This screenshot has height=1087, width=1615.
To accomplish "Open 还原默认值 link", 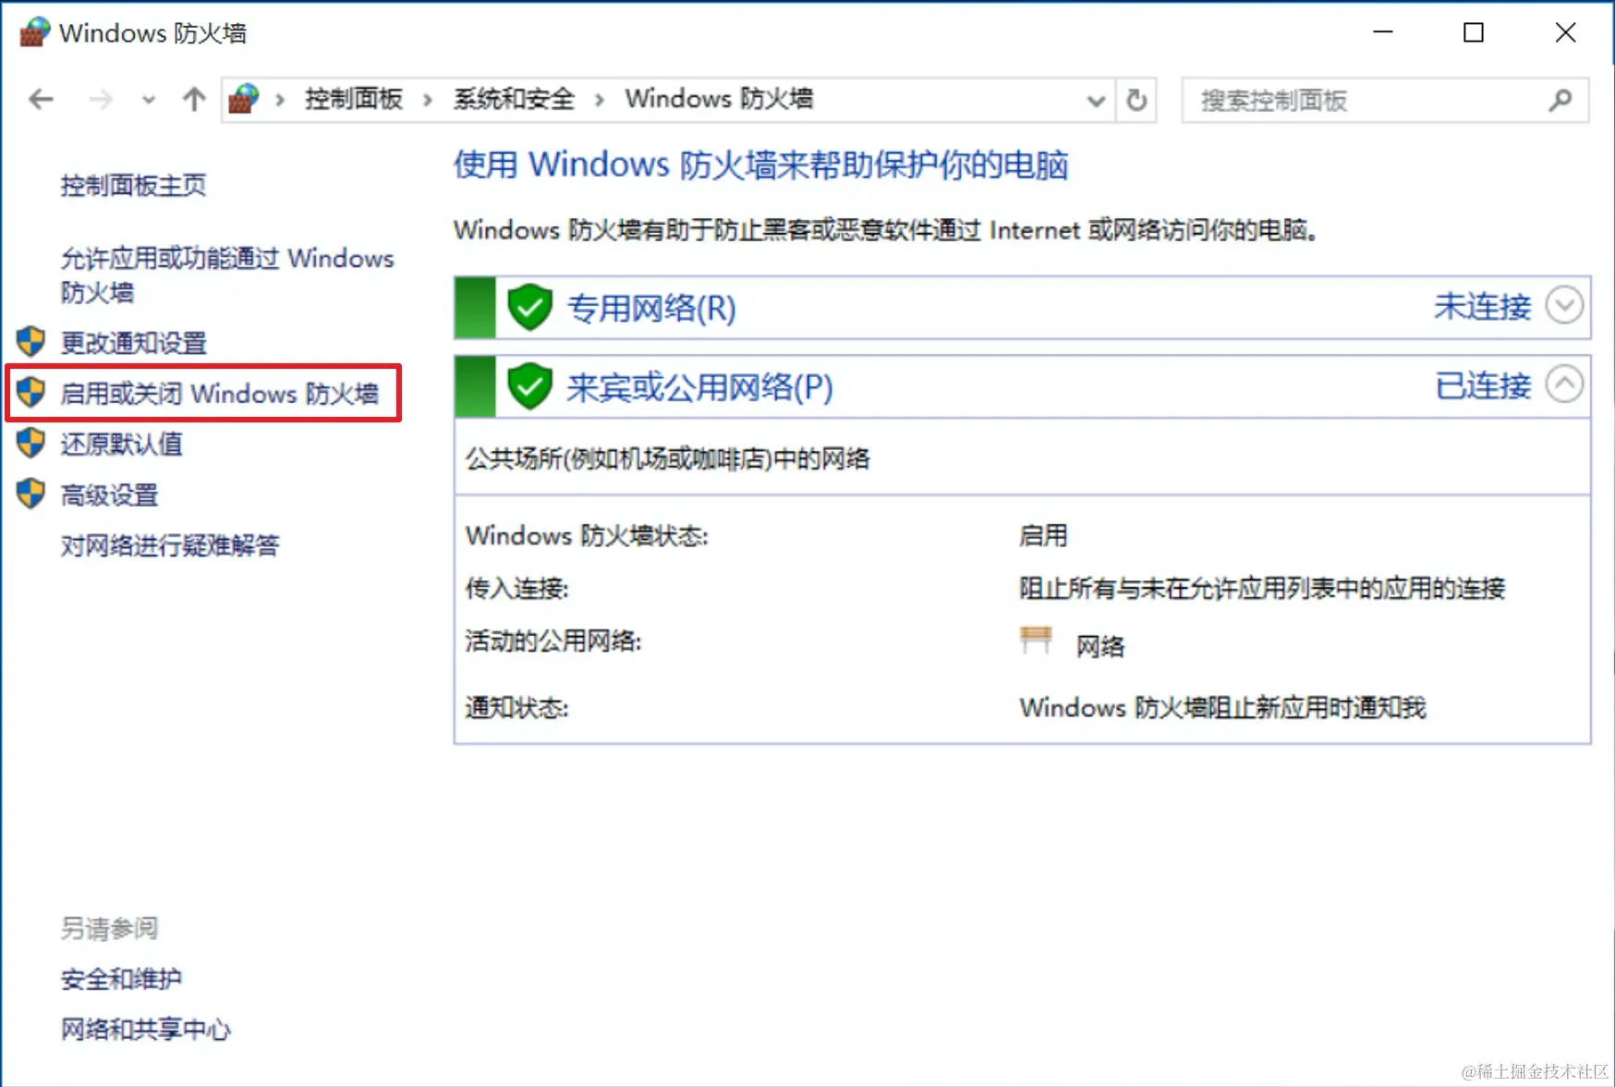I will tap(121, 445).
